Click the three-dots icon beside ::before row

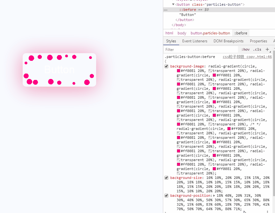tap(165, 10)
